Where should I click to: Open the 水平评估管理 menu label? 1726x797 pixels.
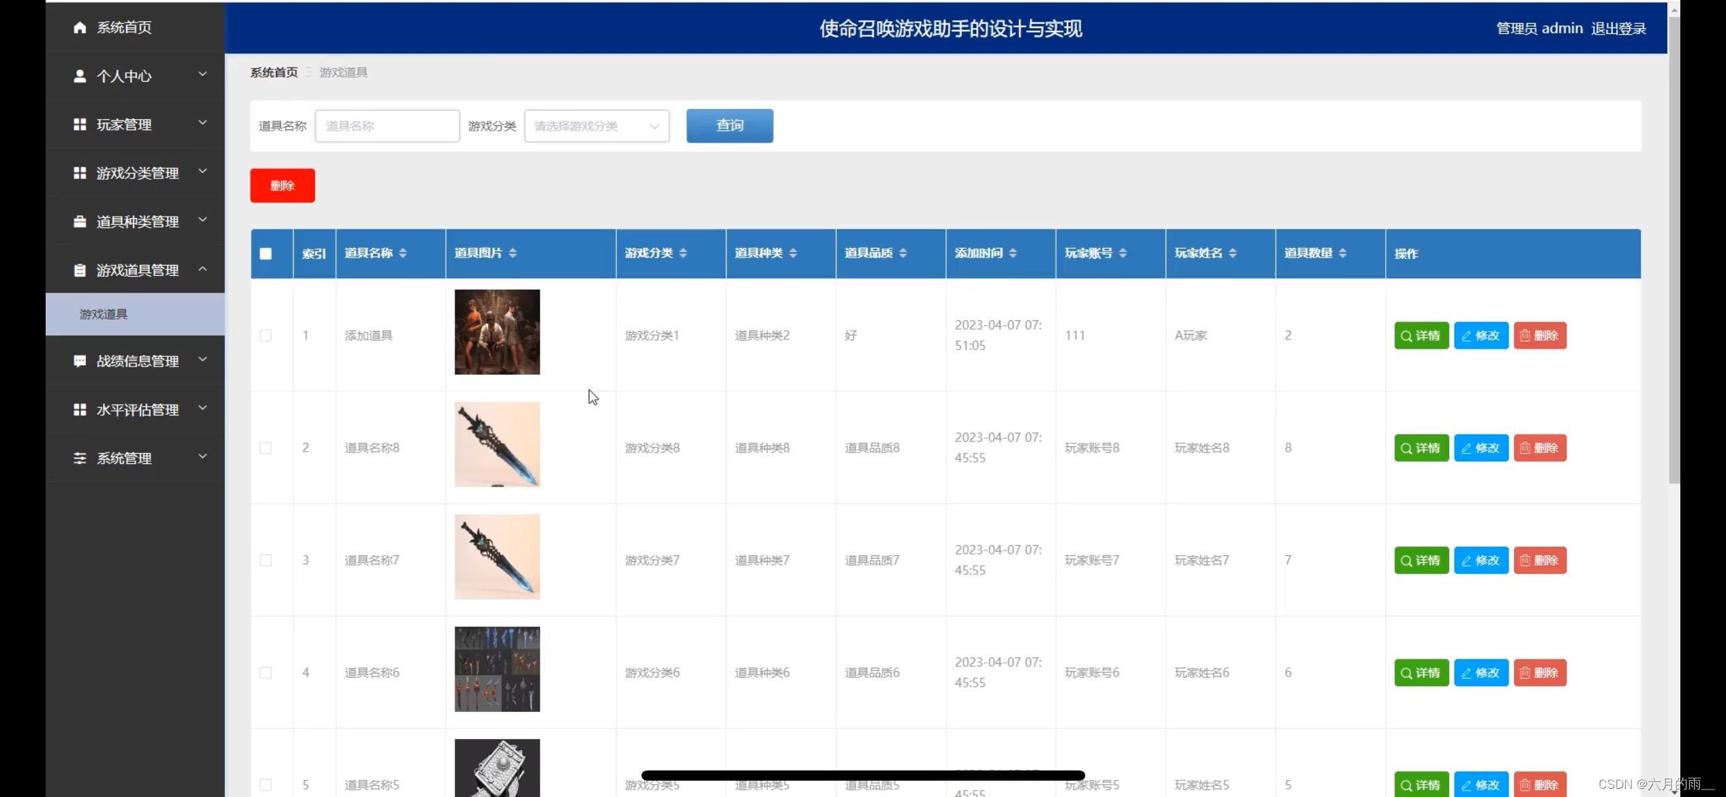pos(138,409)
